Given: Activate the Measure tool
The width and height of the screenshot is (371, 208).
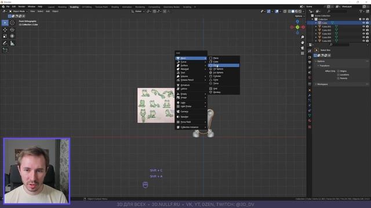Looking at the screenshot, I should pyautogui.click(x=12, y=43).
